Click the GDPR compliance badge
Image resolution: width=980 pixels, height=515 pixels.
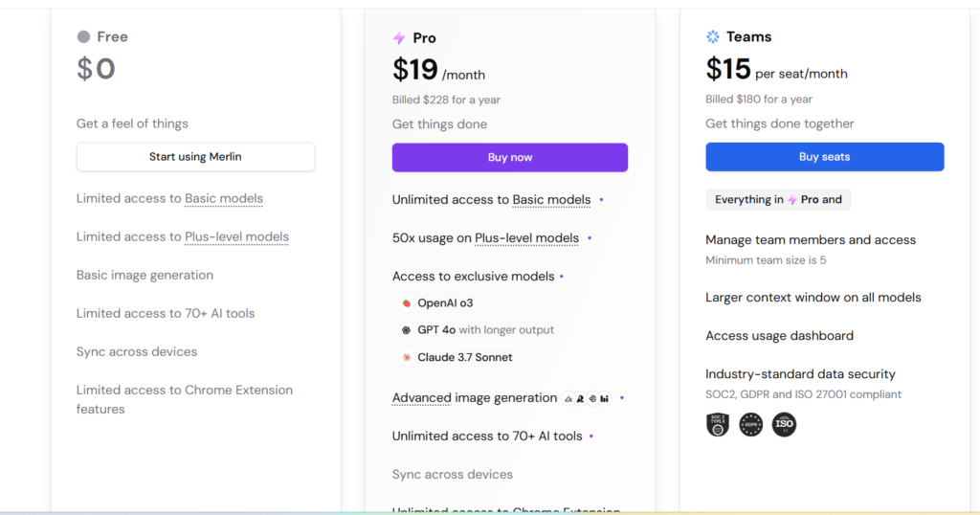[x=750, y=424]
